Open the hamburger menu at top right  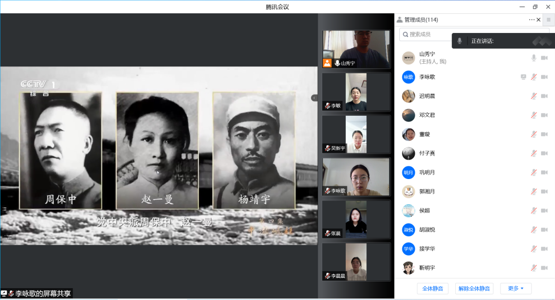[x=548, y=20]
